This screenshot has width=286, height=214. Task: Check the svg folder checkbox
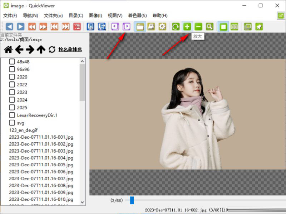(x=12, y=123)
